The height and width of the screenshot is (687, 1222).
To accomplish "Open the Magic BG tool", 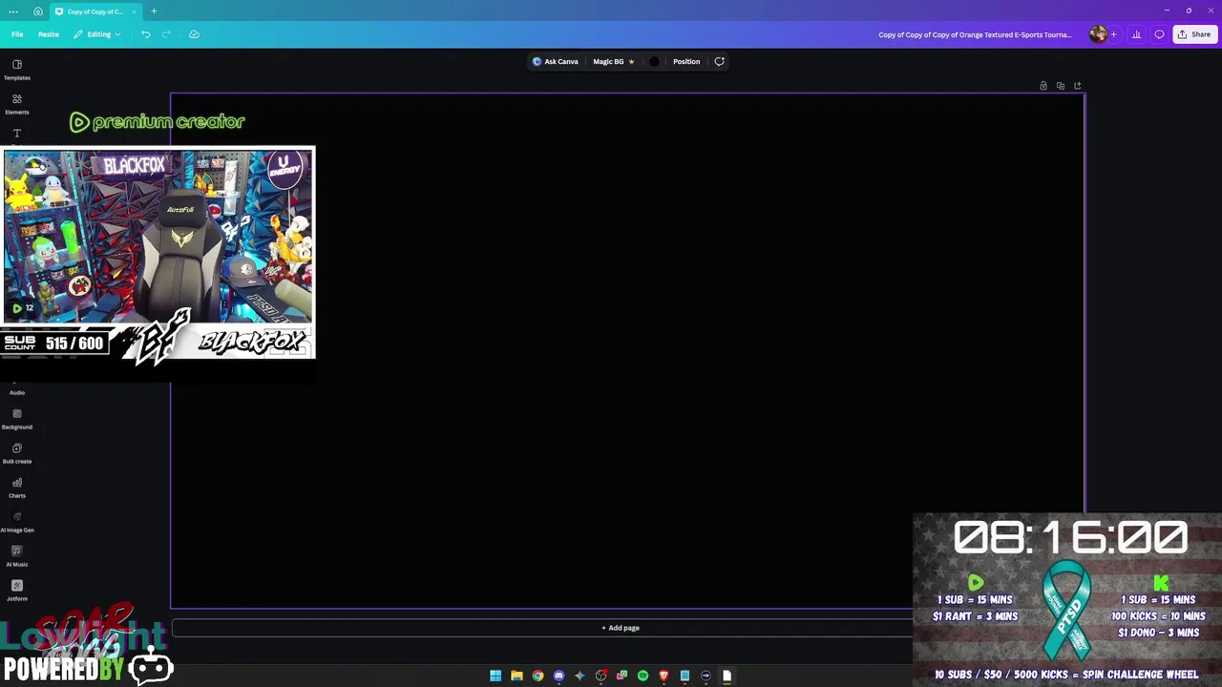I will point(613,61).
